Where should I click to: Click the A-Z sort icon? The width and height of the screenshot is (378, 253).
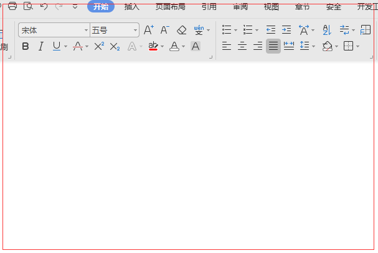[x=327, y=30]
